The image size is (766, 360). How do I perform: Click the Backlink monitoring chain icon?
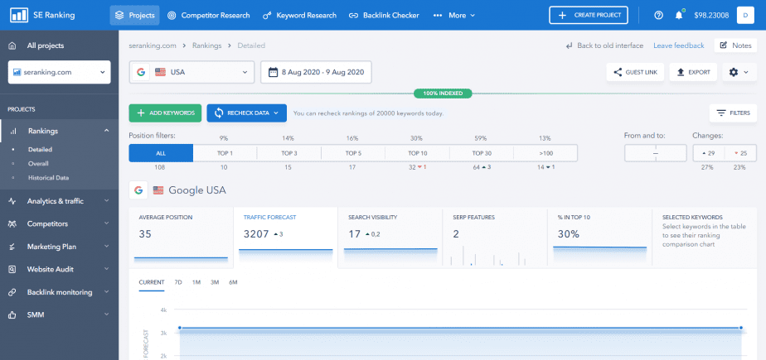[x=12, y=292]
